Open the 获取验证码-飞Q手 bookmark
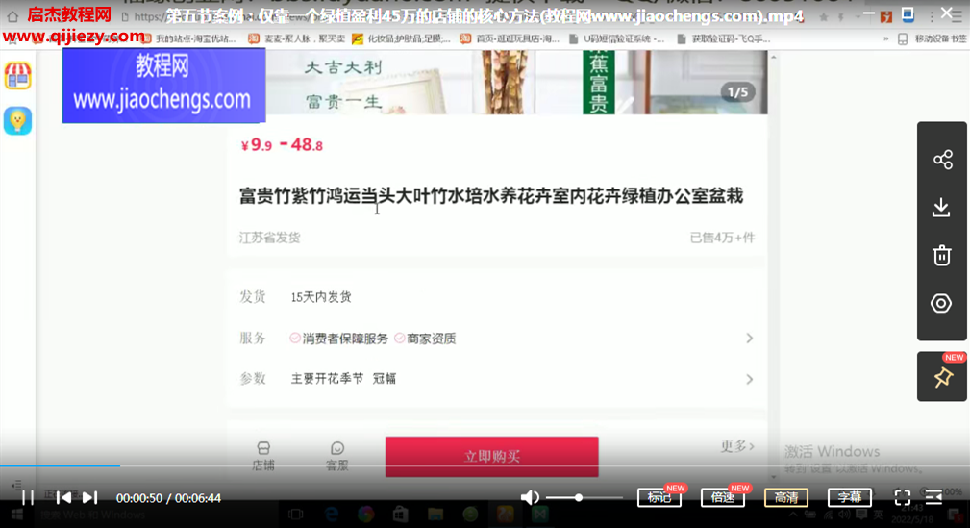The height and width of the screenshot is (528, 970). tap(723, 38)
